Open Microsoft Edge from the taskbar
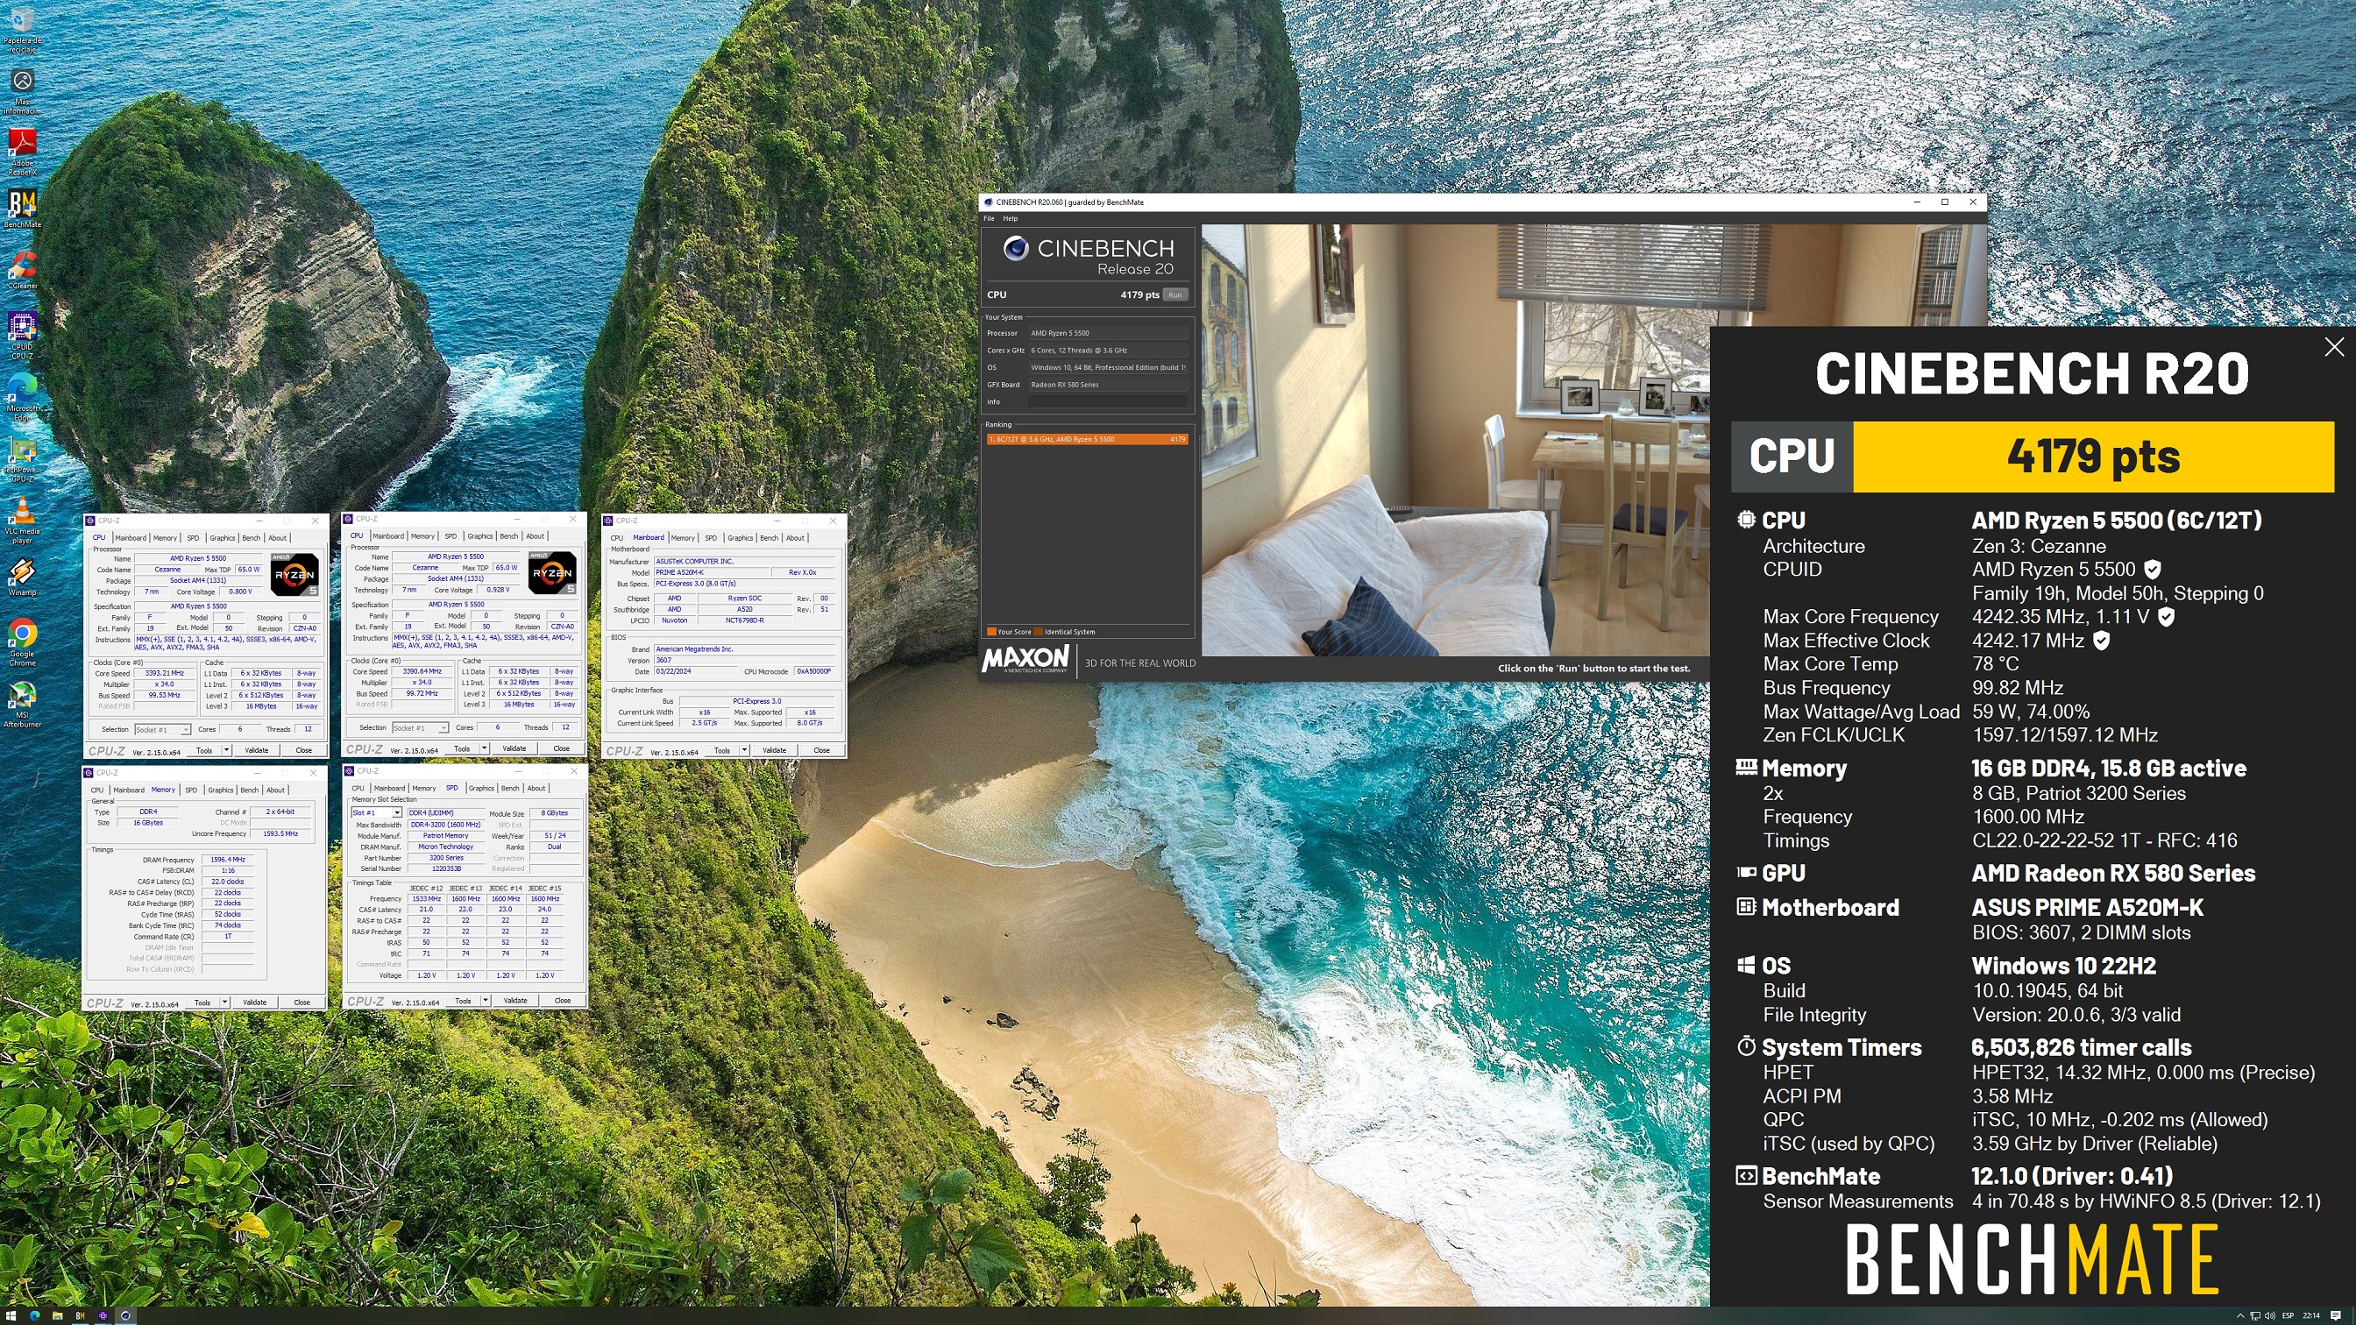The height and width of the screenshot is (1325, 2356). pyautogui.click(x=34, y=1315)
